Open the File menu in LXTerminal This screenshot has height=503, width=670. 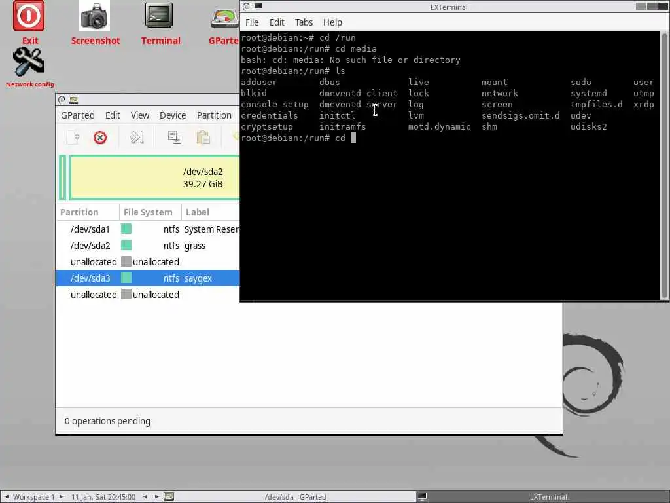click(x=252, y=22)
